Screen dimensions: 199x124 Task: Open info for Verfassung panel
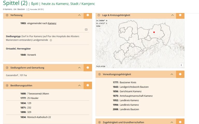point(88,15)
